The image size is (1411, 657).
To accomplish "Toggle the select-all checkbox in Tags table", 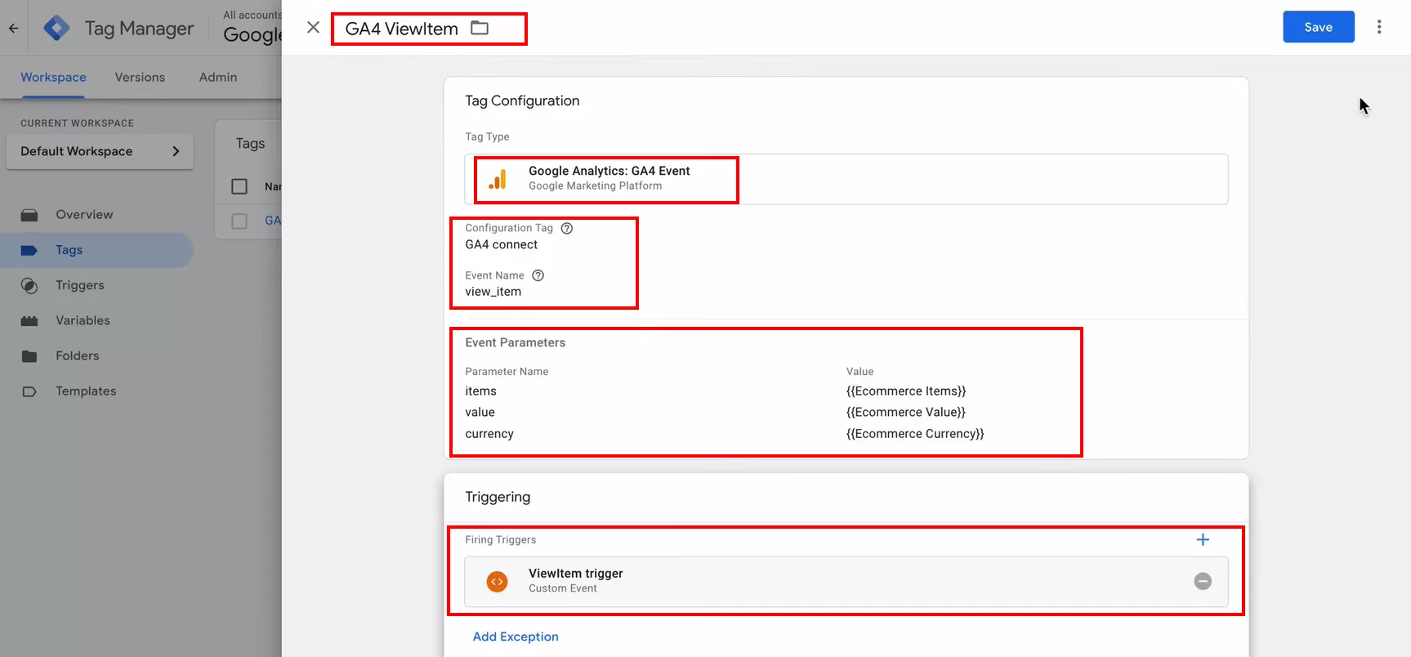I will click(x=239, y=186).
